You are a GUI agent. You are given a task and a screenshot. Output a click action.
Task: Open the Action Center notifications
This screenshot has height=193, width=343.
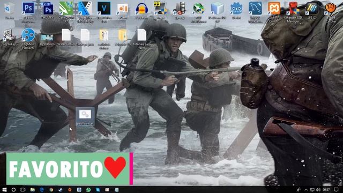pyautogui.click(x=336, y=189)
